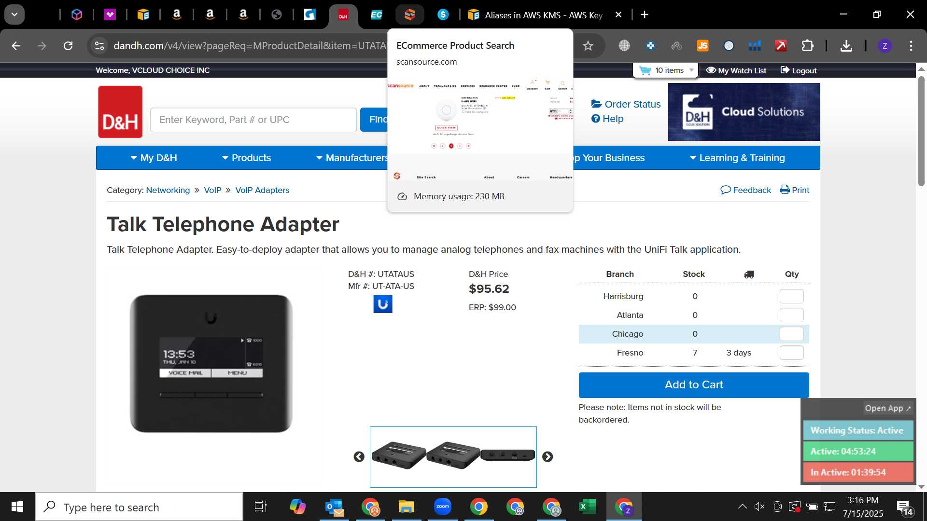Click the Atlanta quantity field
The height and width of the screenshot is (521, 927).
[x=792, y=315]
